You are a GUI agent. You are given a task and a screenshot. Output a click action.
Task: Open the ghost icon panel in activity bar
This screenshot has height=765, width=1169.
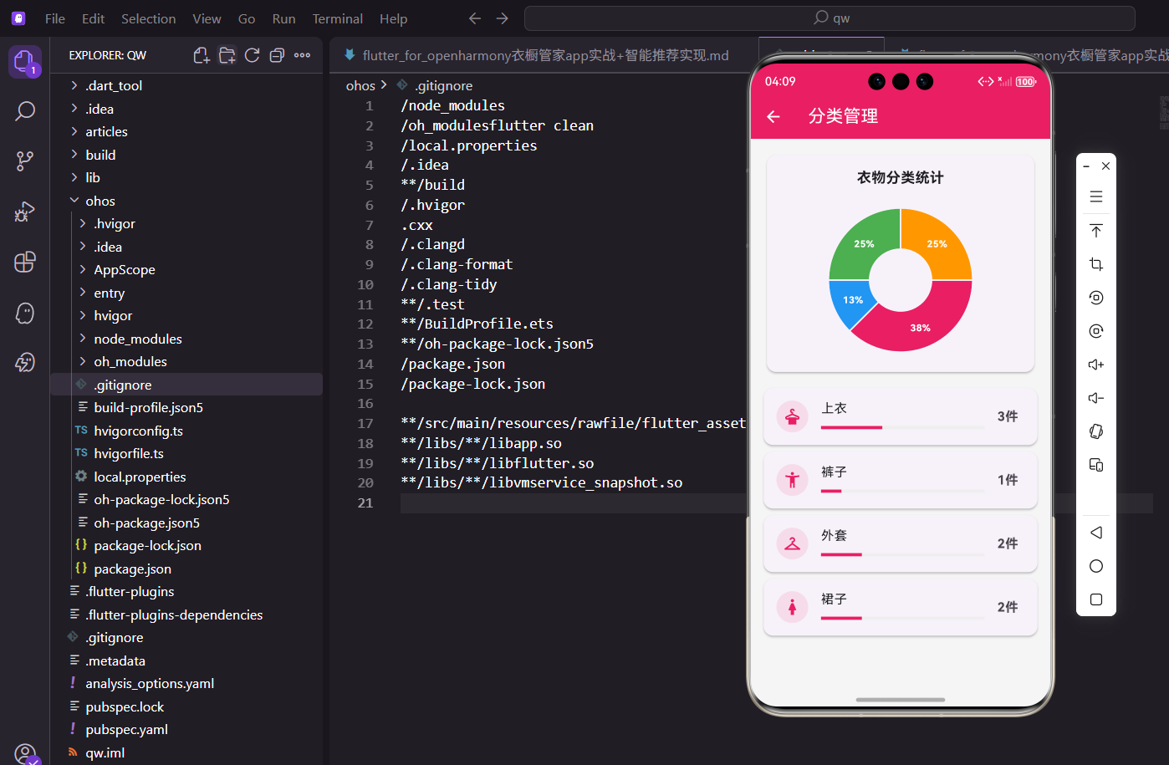pyautogui.click(x=25, y=313)
